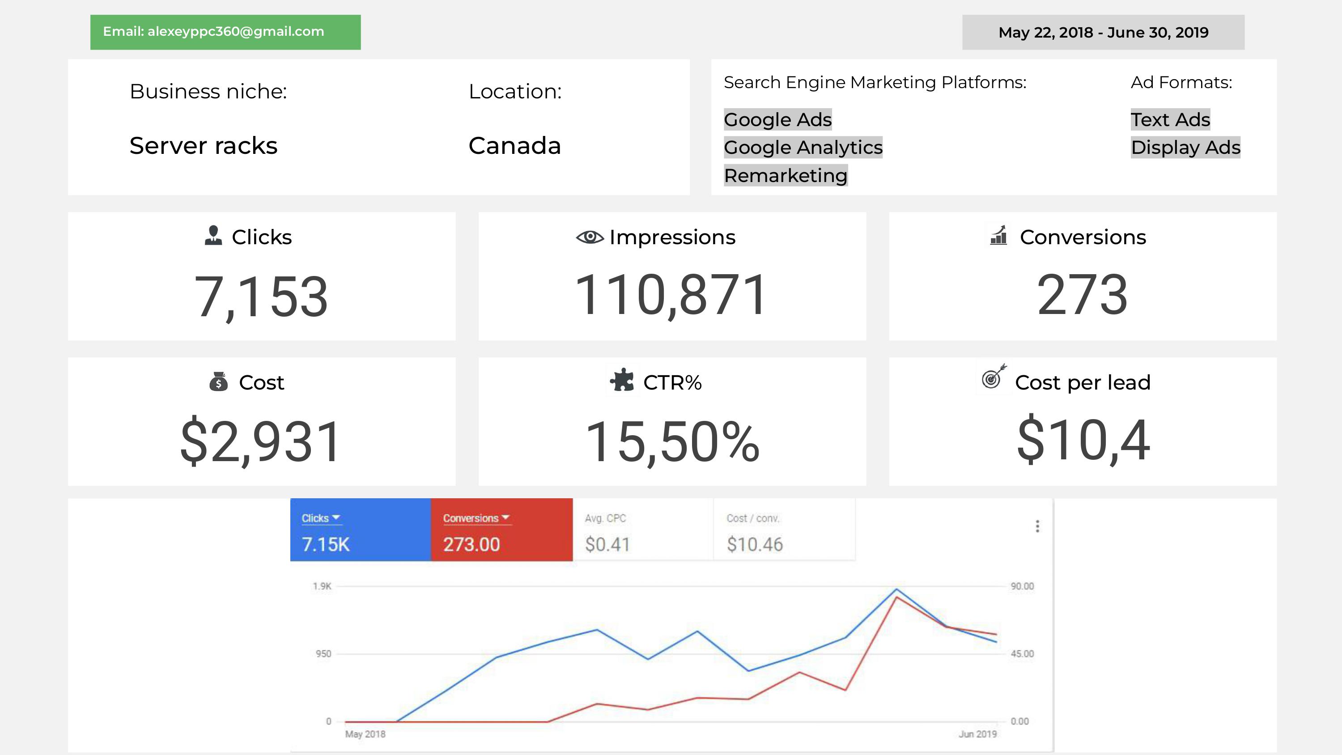
Task: Click the CTR% puzzle piece icon
Action: [x=621, y=380]
